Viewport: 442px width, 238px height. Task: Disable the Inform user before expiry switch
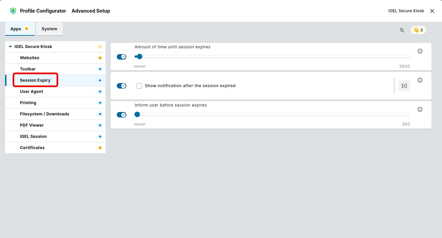point(122,115)
